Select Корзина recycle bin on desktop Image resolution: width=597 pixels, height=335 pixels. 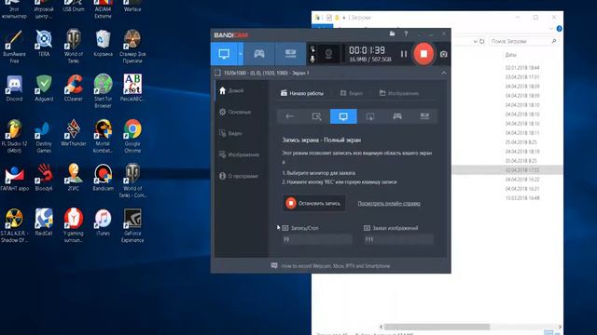103,44
